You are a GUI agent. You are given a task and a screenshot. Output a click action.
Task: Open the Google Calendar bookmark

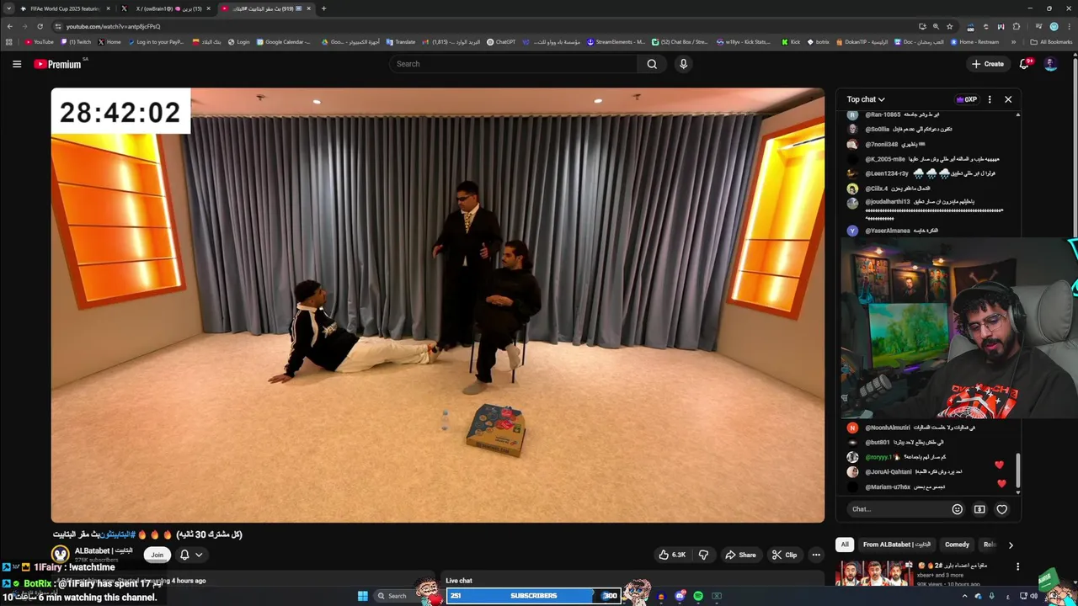(284, 41)
